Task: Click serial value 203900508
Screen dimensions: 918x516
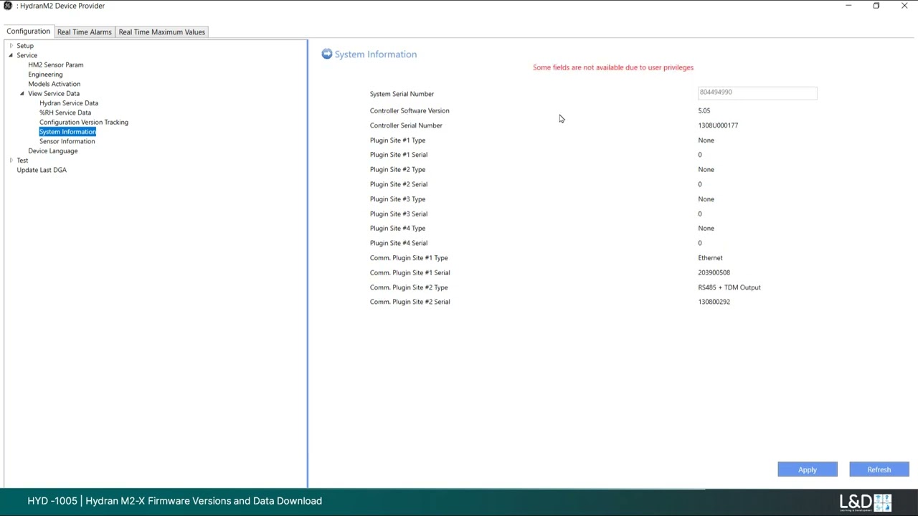Action: (x=714, y=272)
